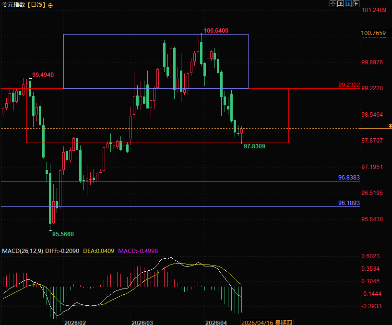Click the 0.6023 MACD axis value
The image size is (392, 325).
click(370, 256)
